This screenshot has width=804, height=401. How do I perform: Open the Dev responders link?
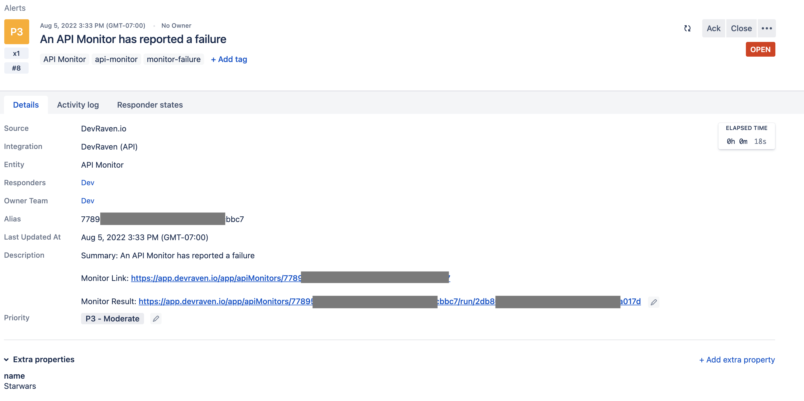click(87, 182)
